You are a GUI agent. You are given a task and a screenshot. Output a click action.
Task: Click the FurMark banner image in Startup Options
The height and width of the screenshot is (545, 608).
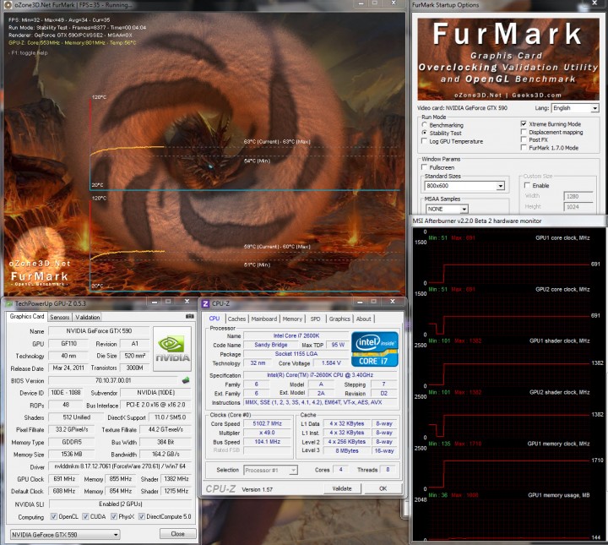(508, 59)
